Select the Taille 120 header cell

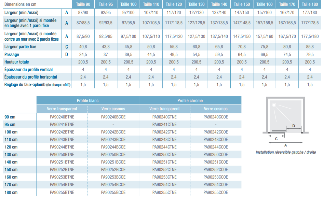click(x=174, y=4)
